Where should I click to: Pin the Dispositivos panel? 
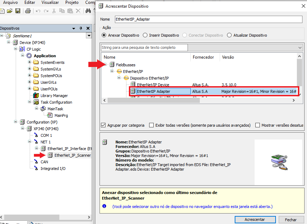click(81, 28)
